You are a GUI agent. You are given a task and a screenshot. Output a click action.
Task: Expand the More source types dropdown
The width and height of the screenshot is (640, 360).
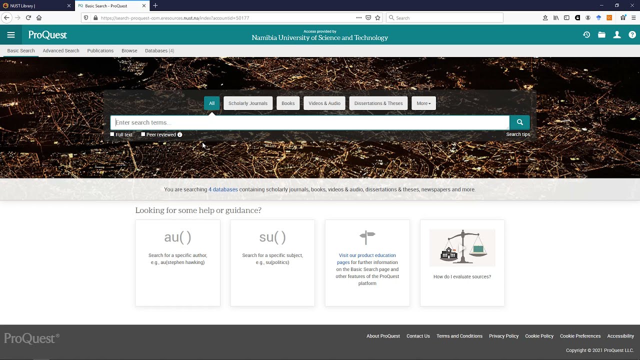[x=423, y=103]
